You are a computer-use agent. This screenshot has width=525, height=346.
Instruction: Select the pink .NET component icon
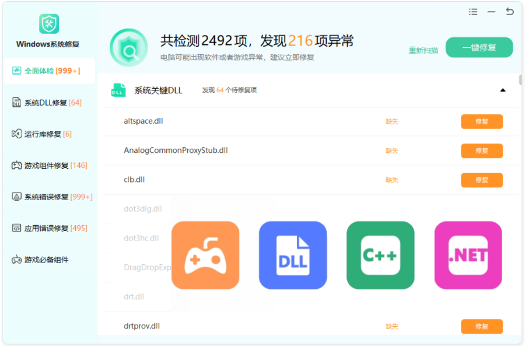(467, 254)
